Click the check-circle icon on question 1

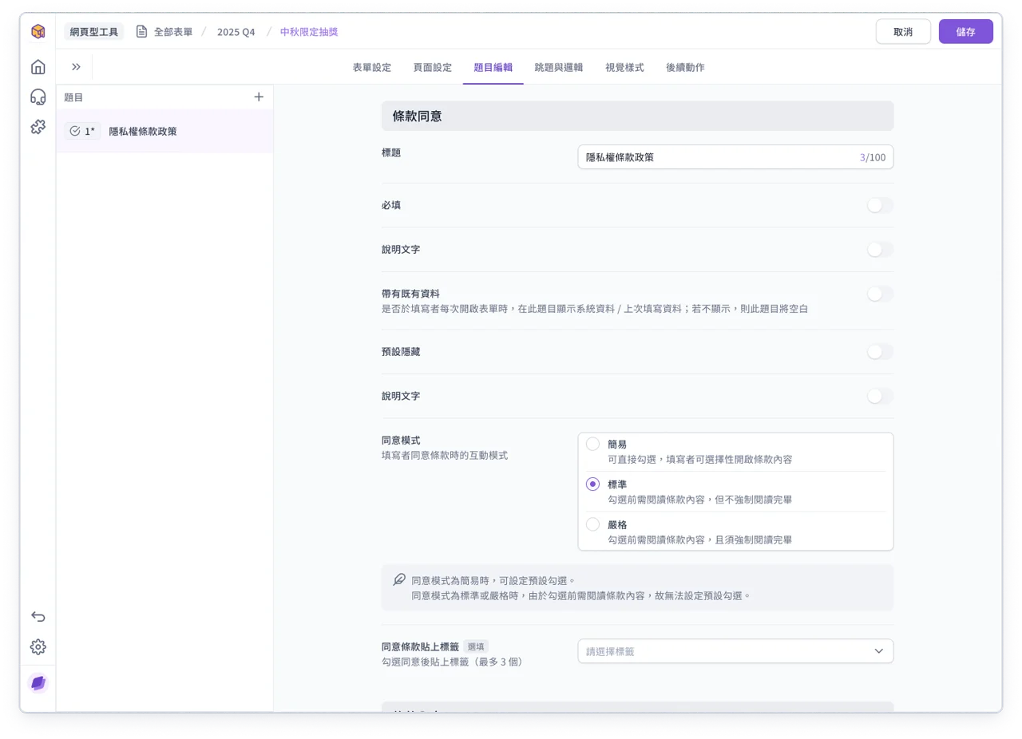[75, 131]
